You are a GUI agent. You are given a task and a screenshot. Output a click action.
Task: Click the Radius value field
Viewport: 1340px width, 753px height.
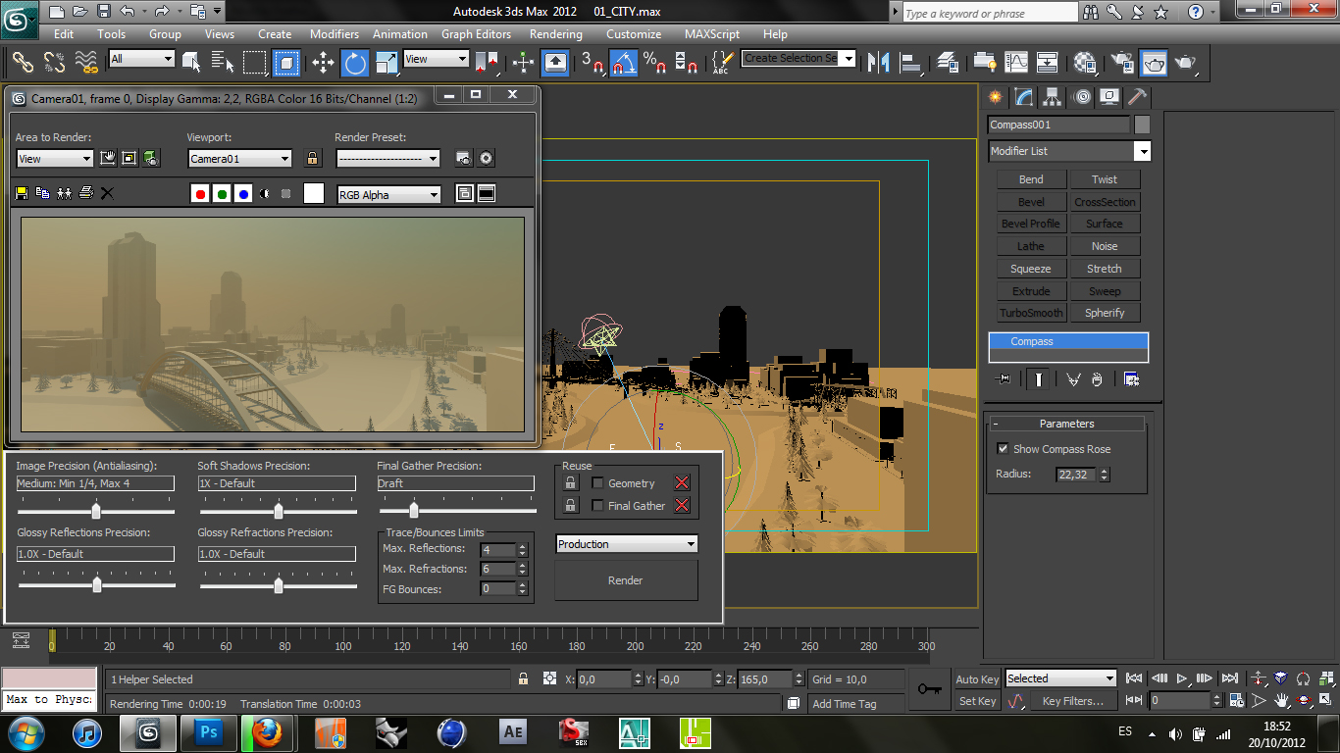[x=1076, y=475]
